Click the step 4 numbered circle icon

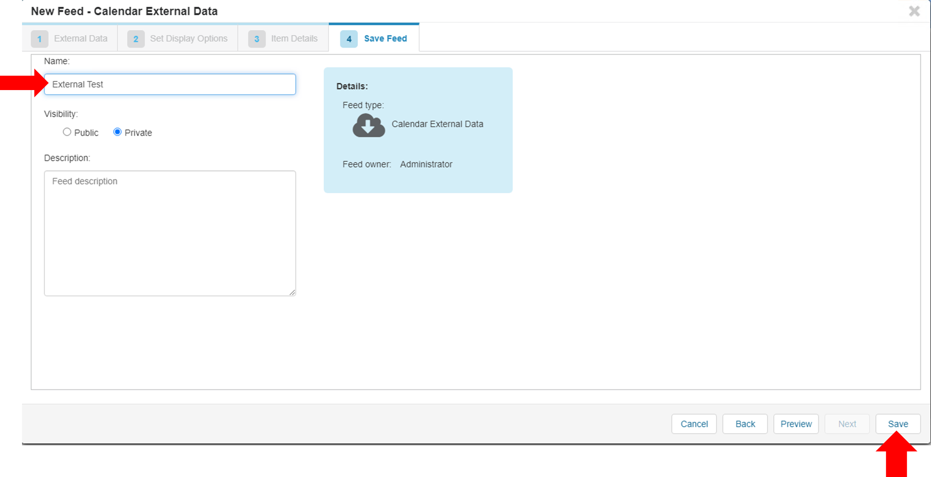(x=348, y=39)
